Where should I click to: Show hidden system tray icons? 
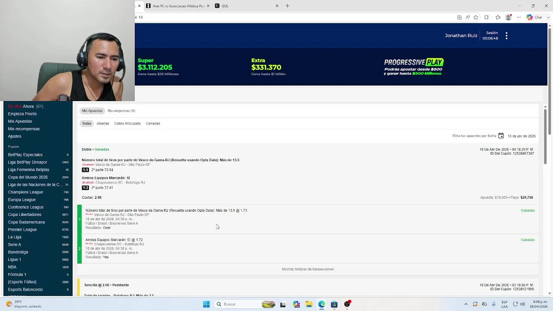point(466,304)
